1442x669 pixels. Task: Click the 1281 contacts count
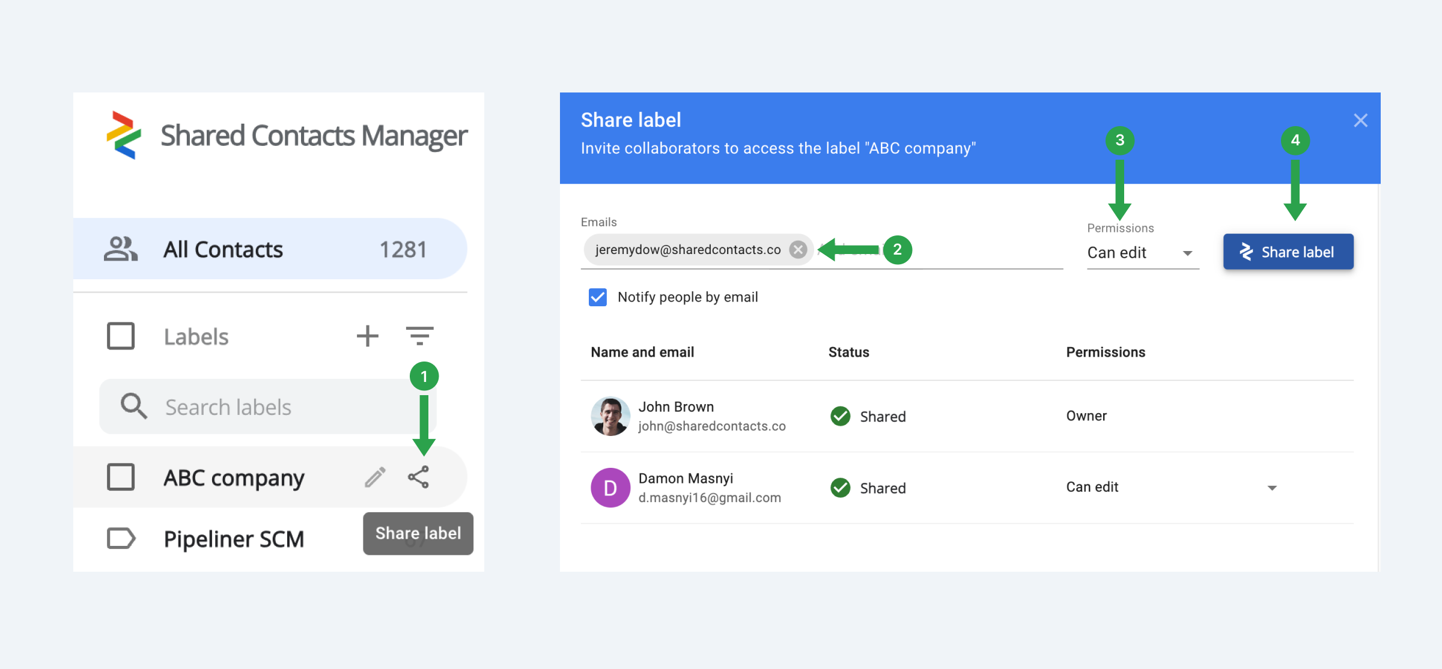tap(403, 249)
